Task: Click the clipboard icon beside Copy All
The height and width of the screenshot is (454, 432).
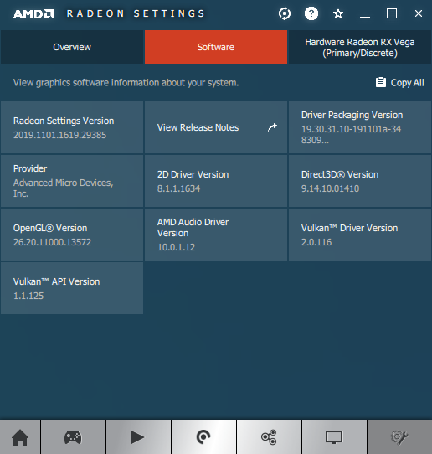Action: (380, 83)
